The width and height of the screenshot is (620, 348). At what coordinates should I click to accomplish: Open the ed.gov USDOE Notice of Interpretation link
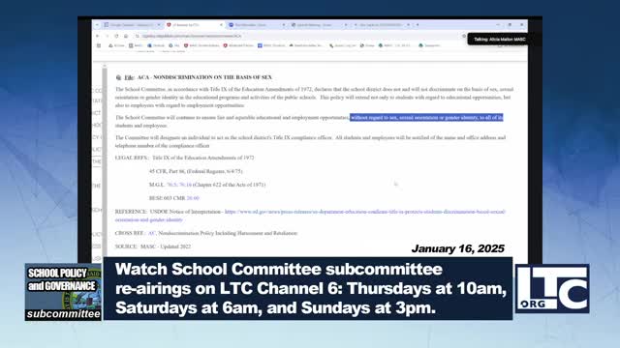click(310, 216)
